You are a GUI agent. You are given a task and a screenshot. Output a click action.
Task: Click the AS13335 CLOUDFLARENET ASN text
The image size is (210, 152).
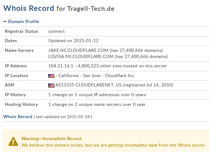click(x=88, y=85)
